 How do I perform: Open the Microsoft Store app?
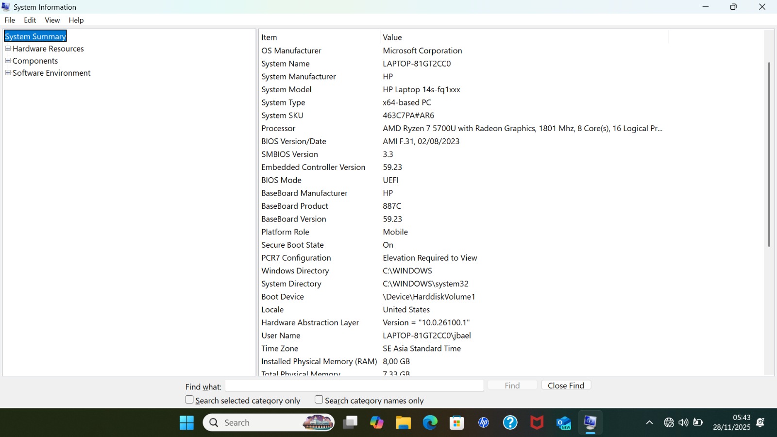[456, 422]
